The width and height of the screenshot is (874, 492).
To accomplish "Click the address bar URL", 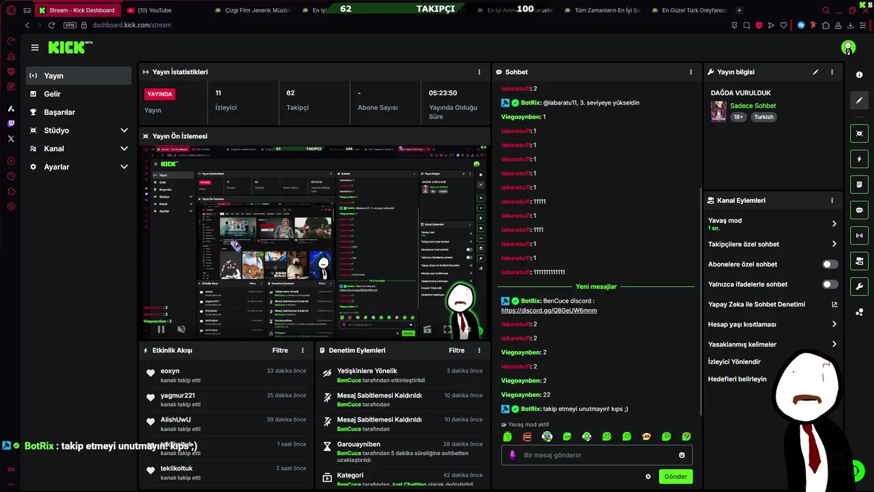I will (132, 25).
